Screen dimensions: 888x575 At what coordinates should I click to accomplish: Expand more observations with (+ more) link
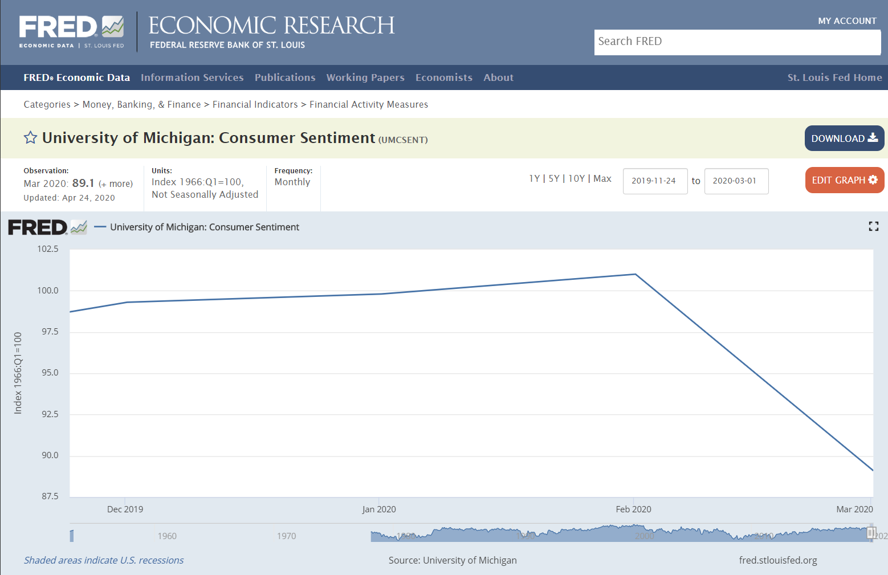[x=116, y=183]
